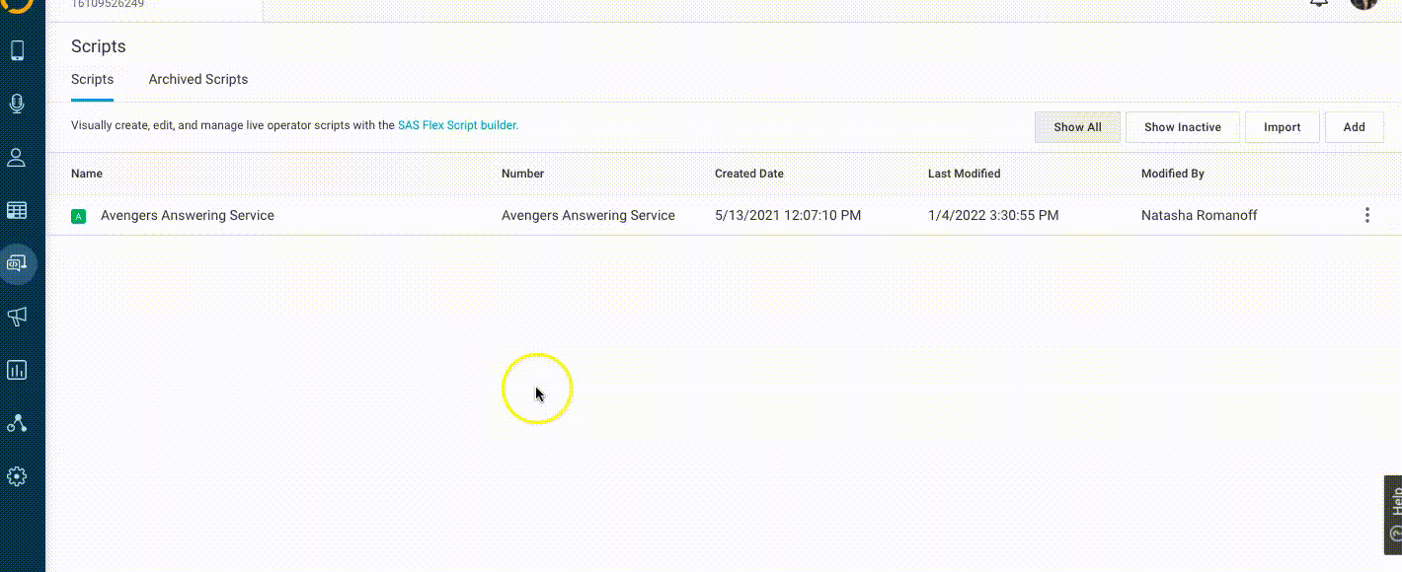Open the Avengers Answering Service script name
Screen dimensions: 1402x572
click(x=188, y=215)
